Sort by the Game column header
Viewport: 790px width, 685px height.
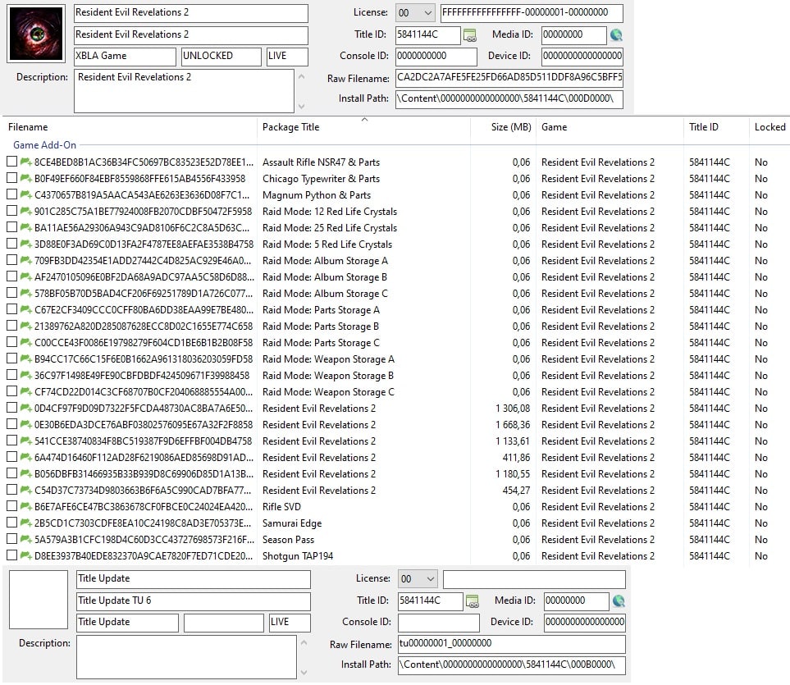click(555, 127)
